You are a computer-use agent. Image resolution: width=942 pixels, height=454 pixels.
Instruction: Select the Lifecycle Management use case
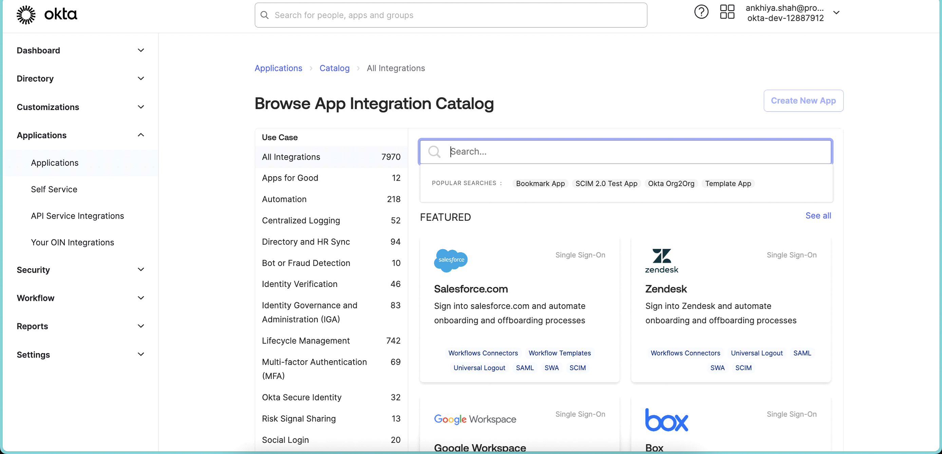[x=306, y=341]
